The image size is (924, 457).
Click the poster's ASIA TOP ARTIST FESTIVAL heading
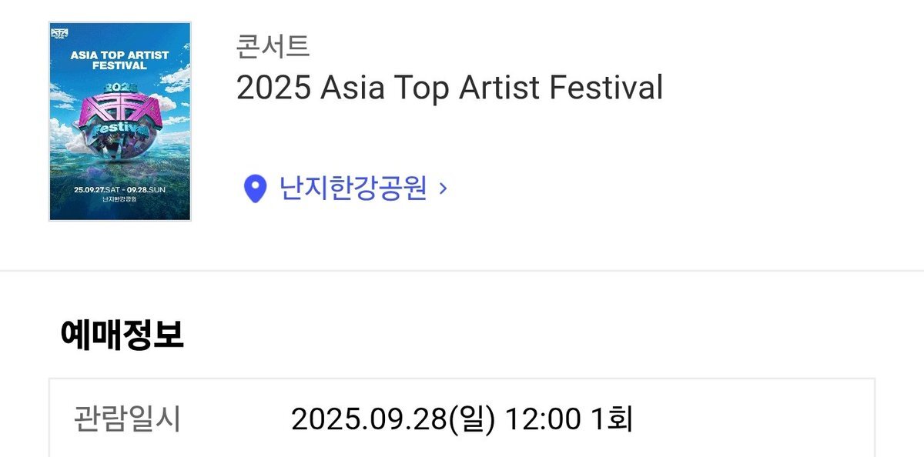(119, 60)
